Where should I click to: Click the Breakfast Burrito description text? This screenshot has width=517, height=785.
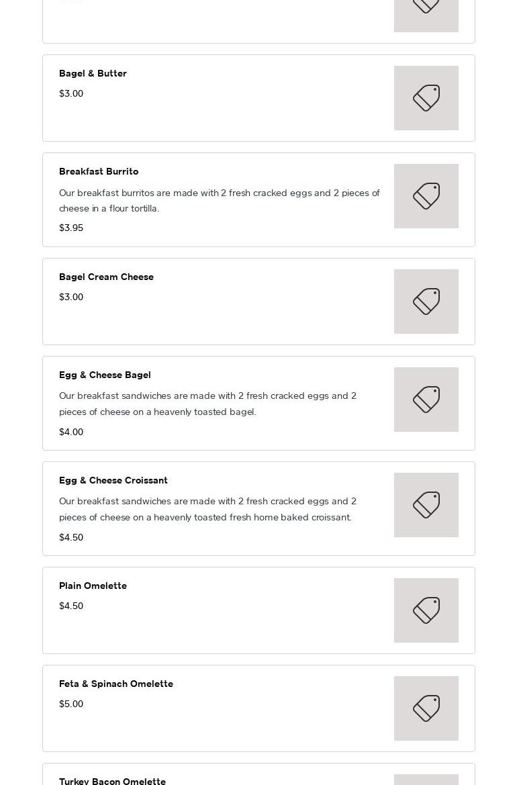click(x=219, y=200)
